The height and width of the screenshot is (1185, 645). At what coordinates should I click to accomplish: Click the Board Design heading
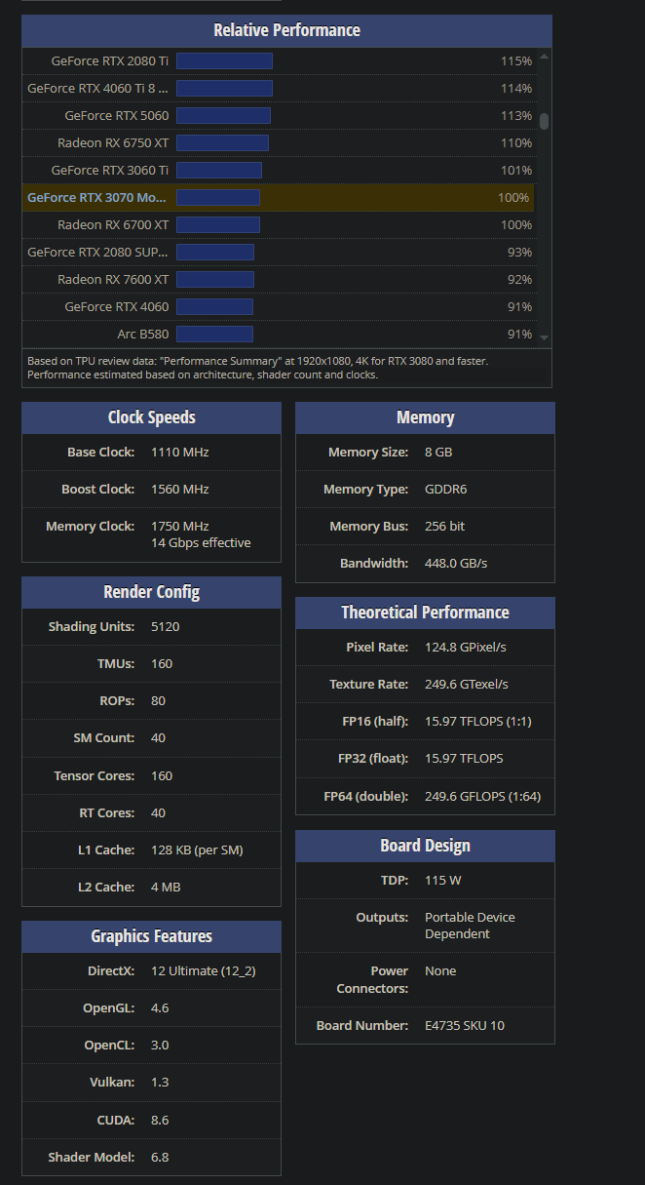(425, 846)
